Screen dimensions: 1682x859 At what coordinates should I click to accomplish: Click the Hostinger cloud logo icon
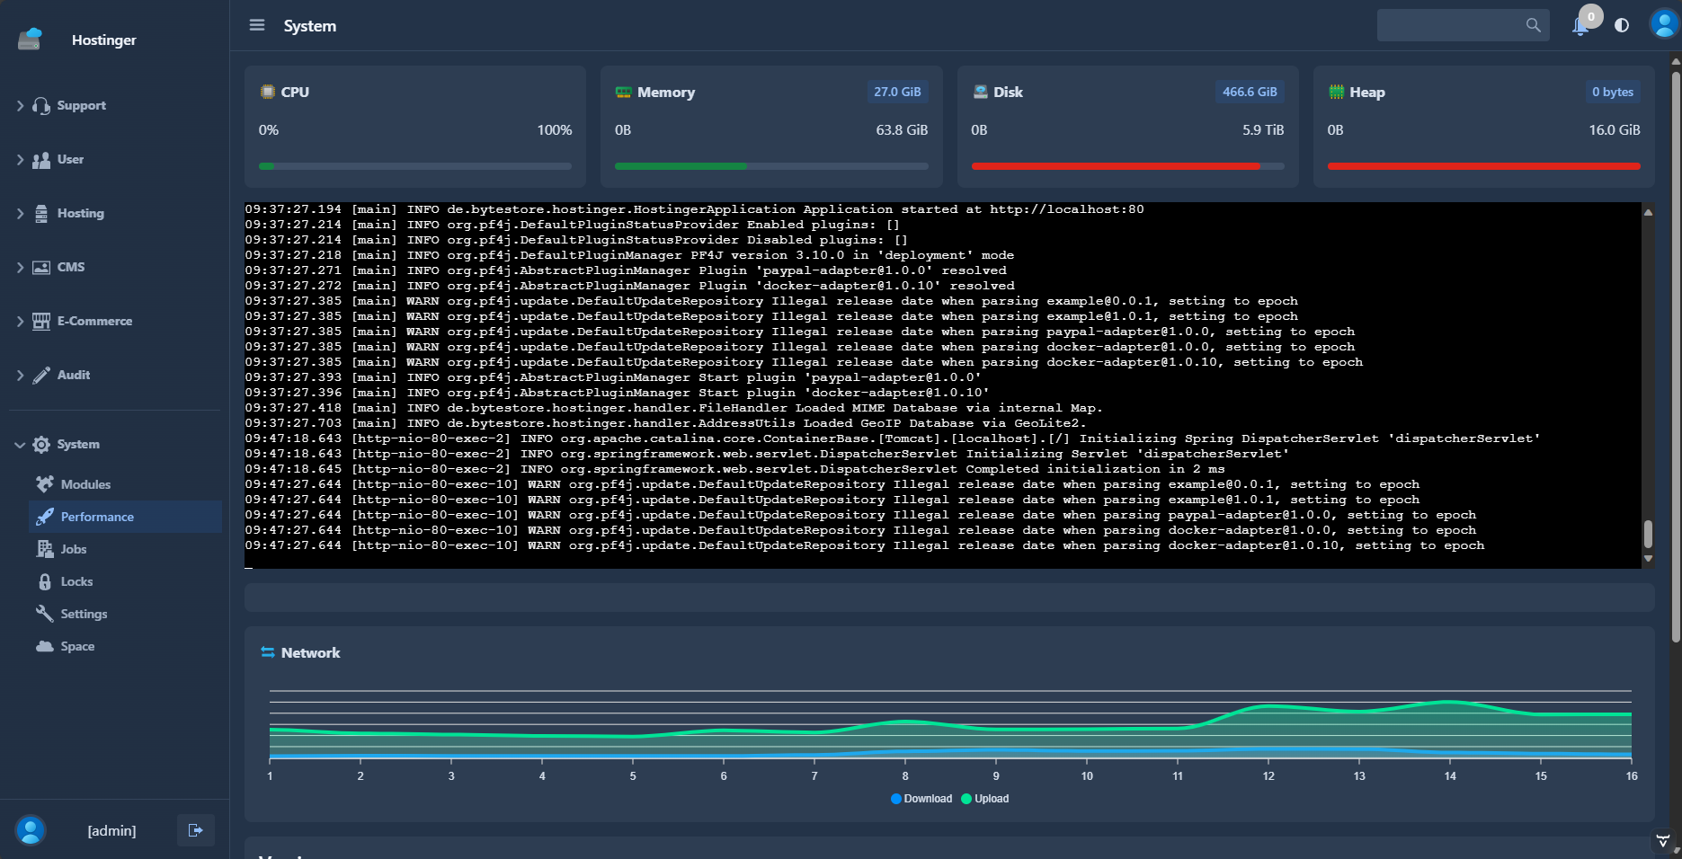[30, 39]
